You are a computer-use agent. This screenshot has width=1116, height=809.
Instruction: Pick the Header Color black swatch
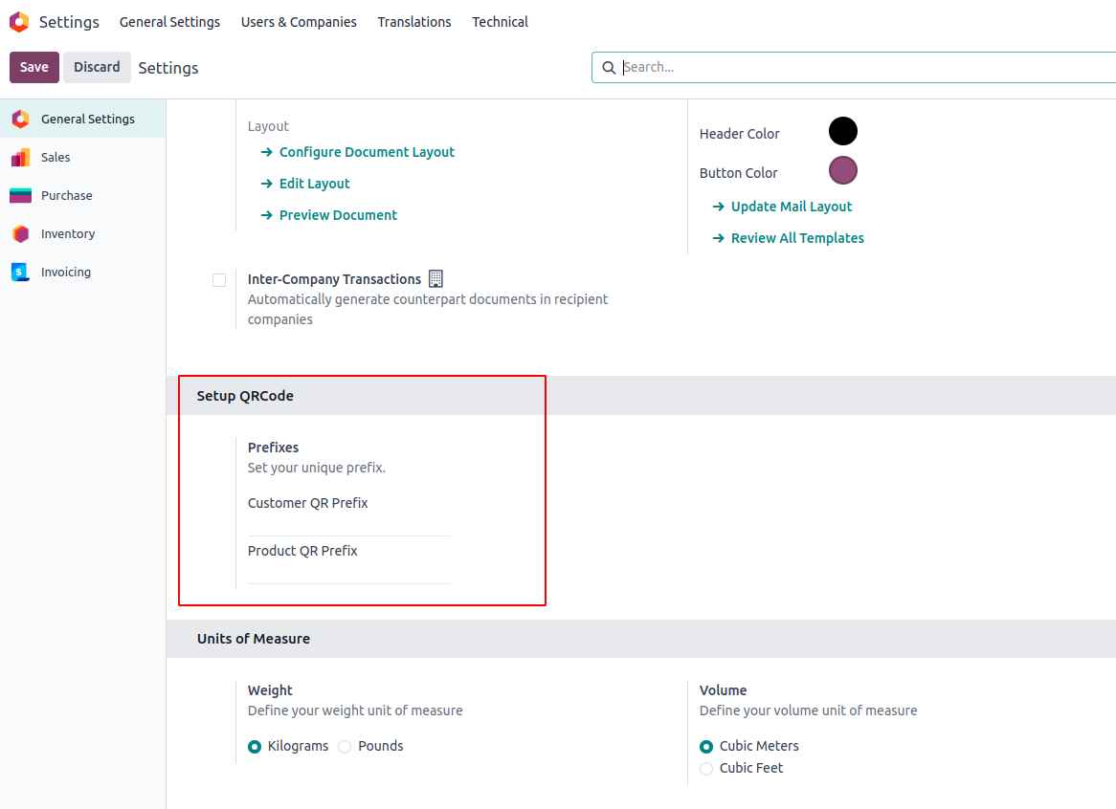point(843,132)
